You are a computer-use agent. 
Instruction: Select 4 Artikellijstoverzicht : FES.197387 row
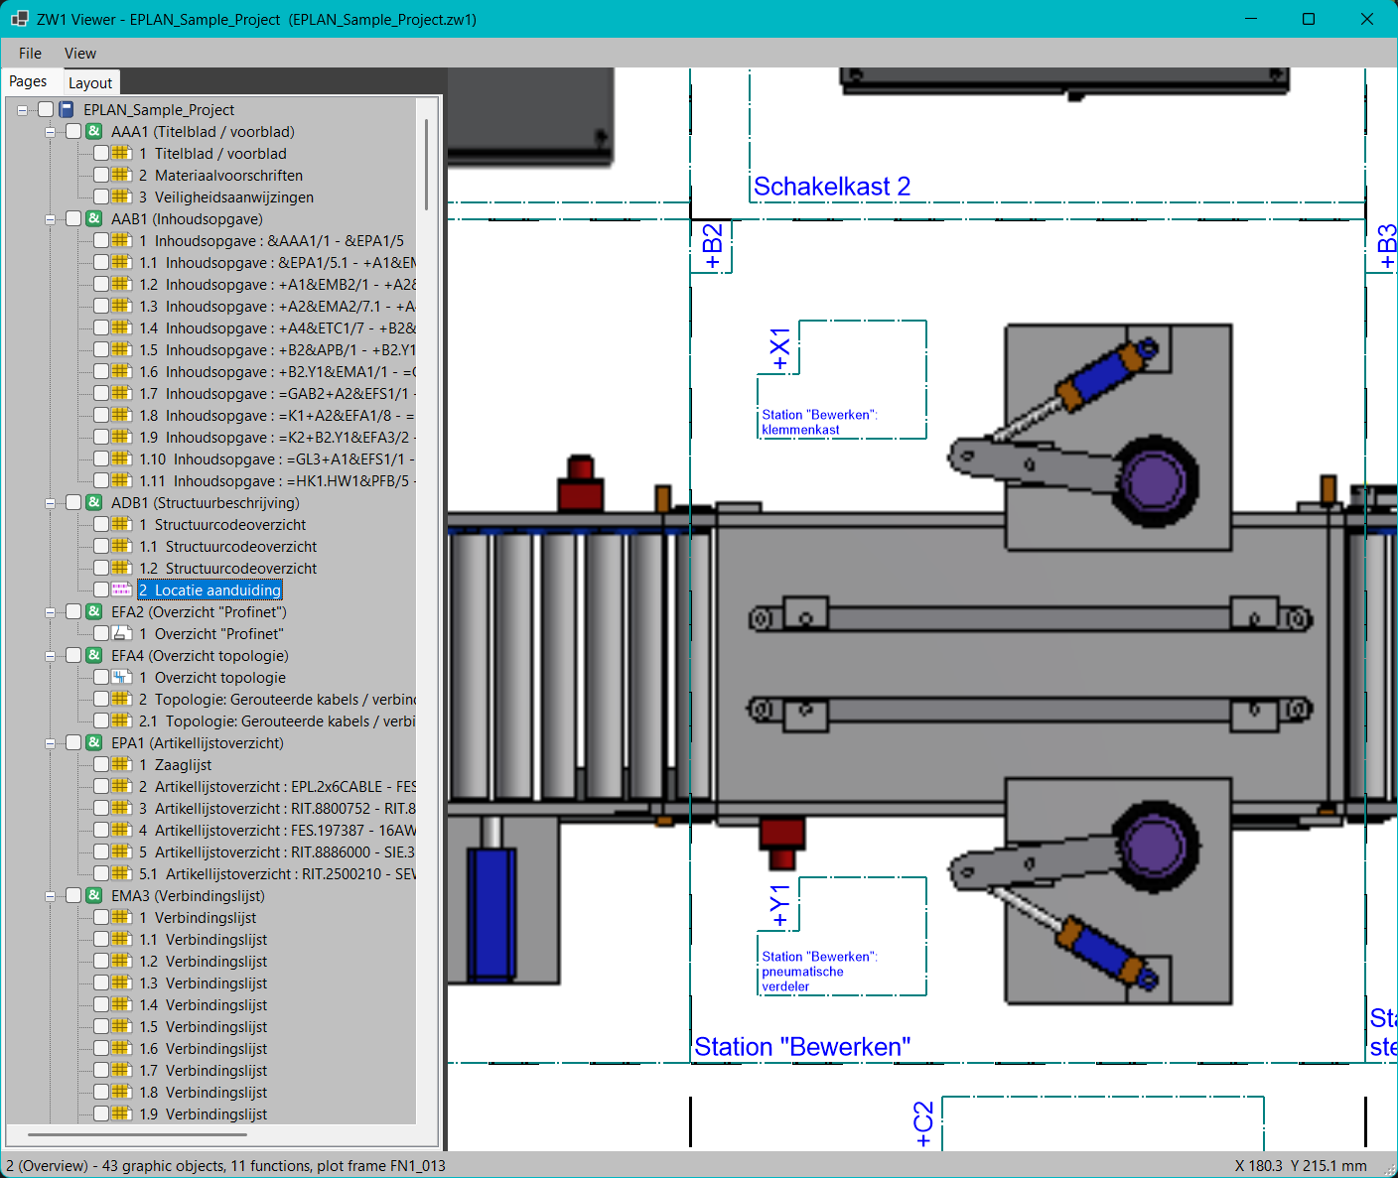pos(277,830)
